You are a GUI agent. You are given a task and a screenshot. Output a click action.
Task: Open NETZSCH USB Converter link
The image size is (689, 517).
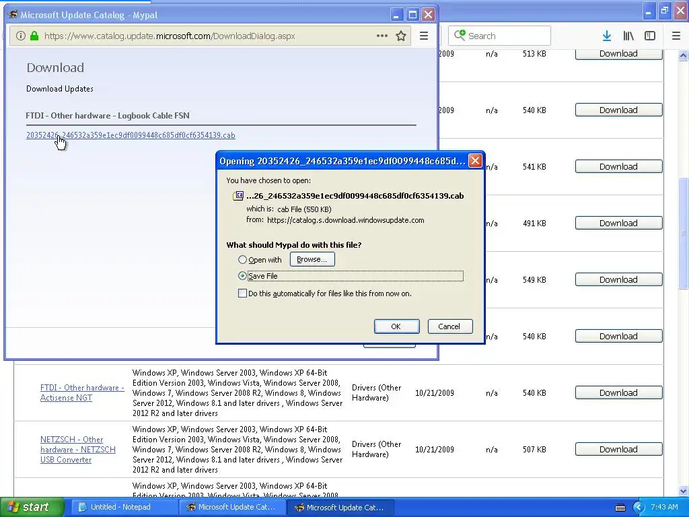point(78,449)
